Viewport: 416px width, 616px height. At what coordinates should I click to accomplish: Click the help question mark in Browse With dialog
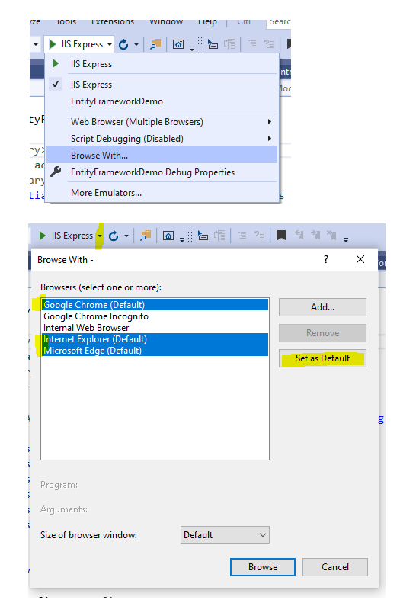pyautogui.click(x=326, y=259)
